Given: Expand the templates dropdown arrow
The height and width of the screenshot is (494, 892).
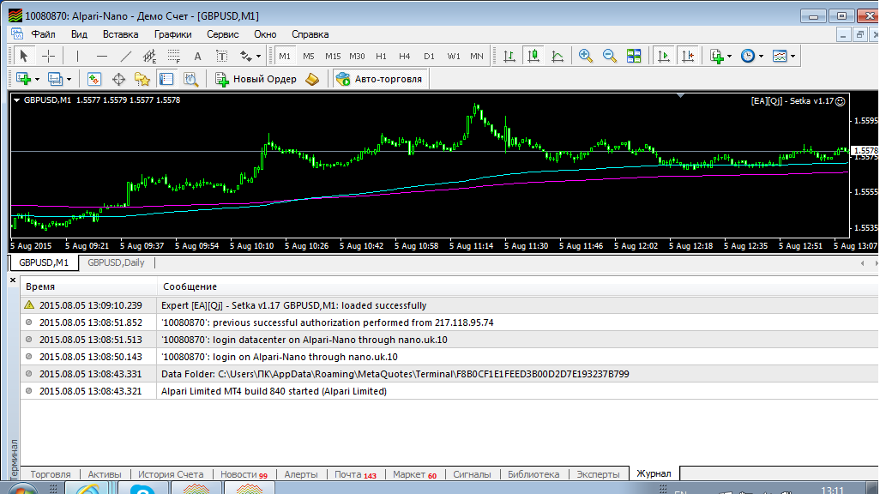Looking at the screenshot, I should tap(793, 57).
